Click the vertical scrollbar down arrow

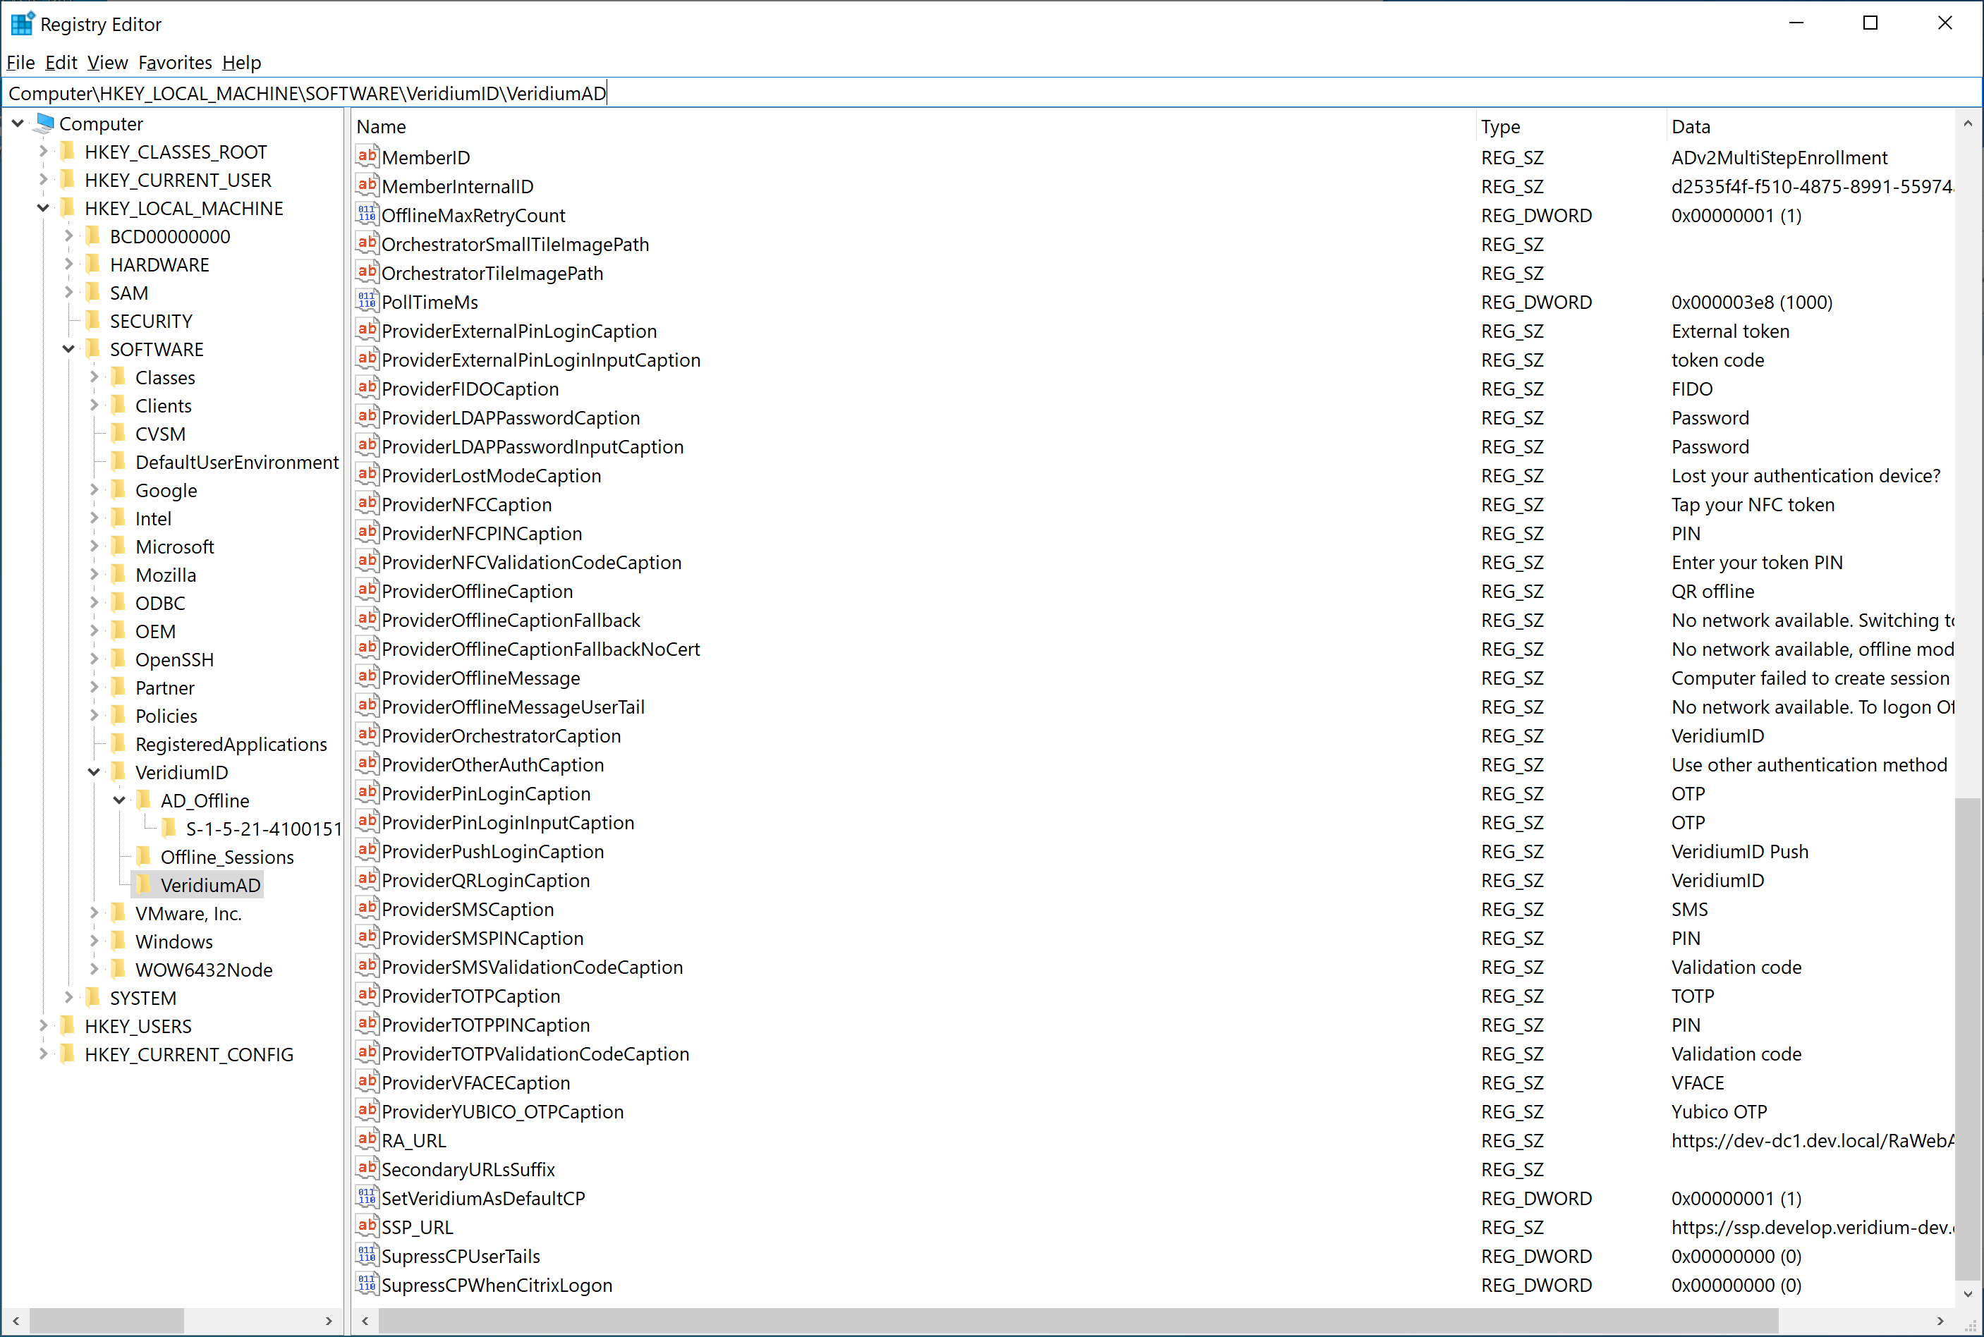coord(1968,1293)
